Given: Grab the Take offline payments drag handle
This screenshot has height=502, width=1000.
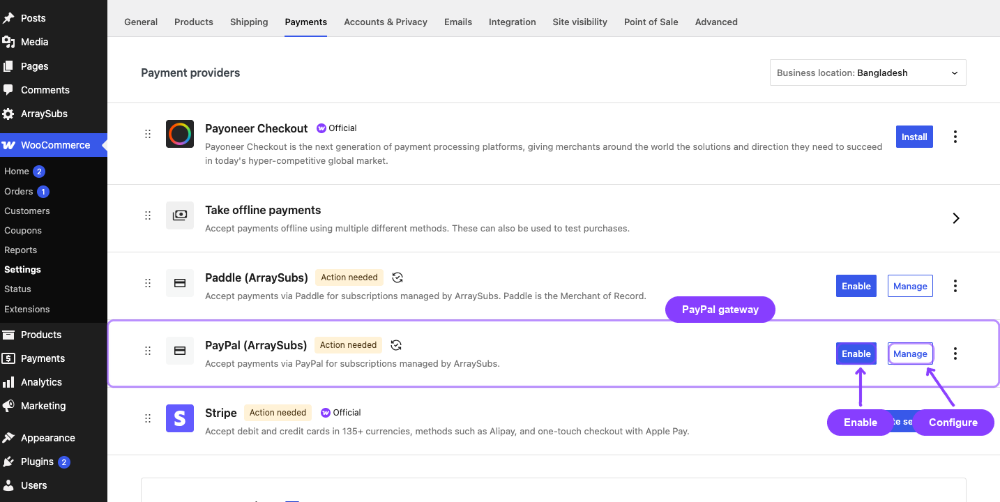Looking at the screenshot, I should point(148,215).
